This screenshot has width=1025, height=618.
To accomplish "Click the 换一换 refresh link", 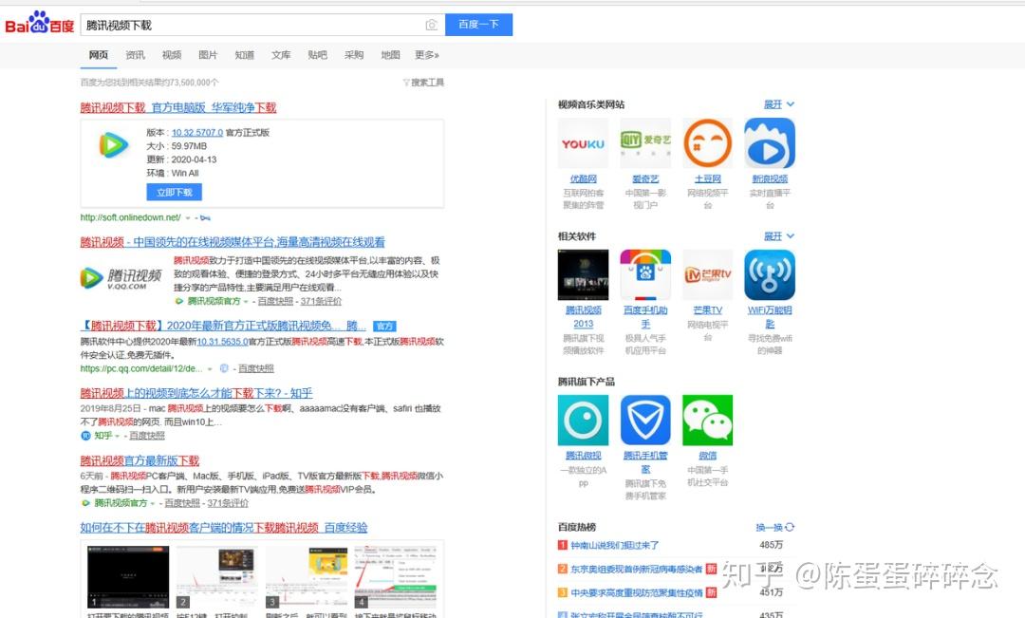I will (x=770, y=527).
